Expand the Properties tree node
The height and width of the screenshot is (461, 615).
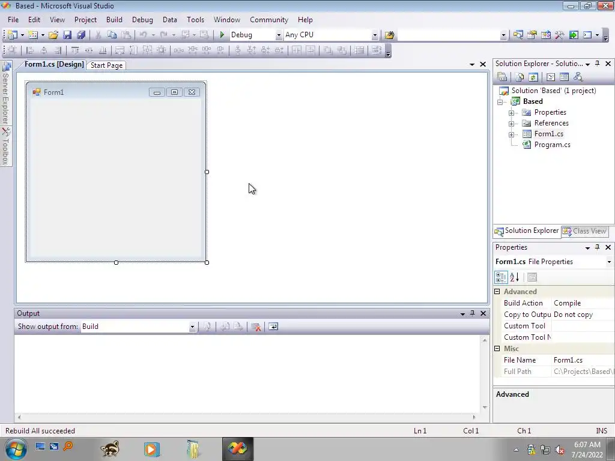point(511,113)
